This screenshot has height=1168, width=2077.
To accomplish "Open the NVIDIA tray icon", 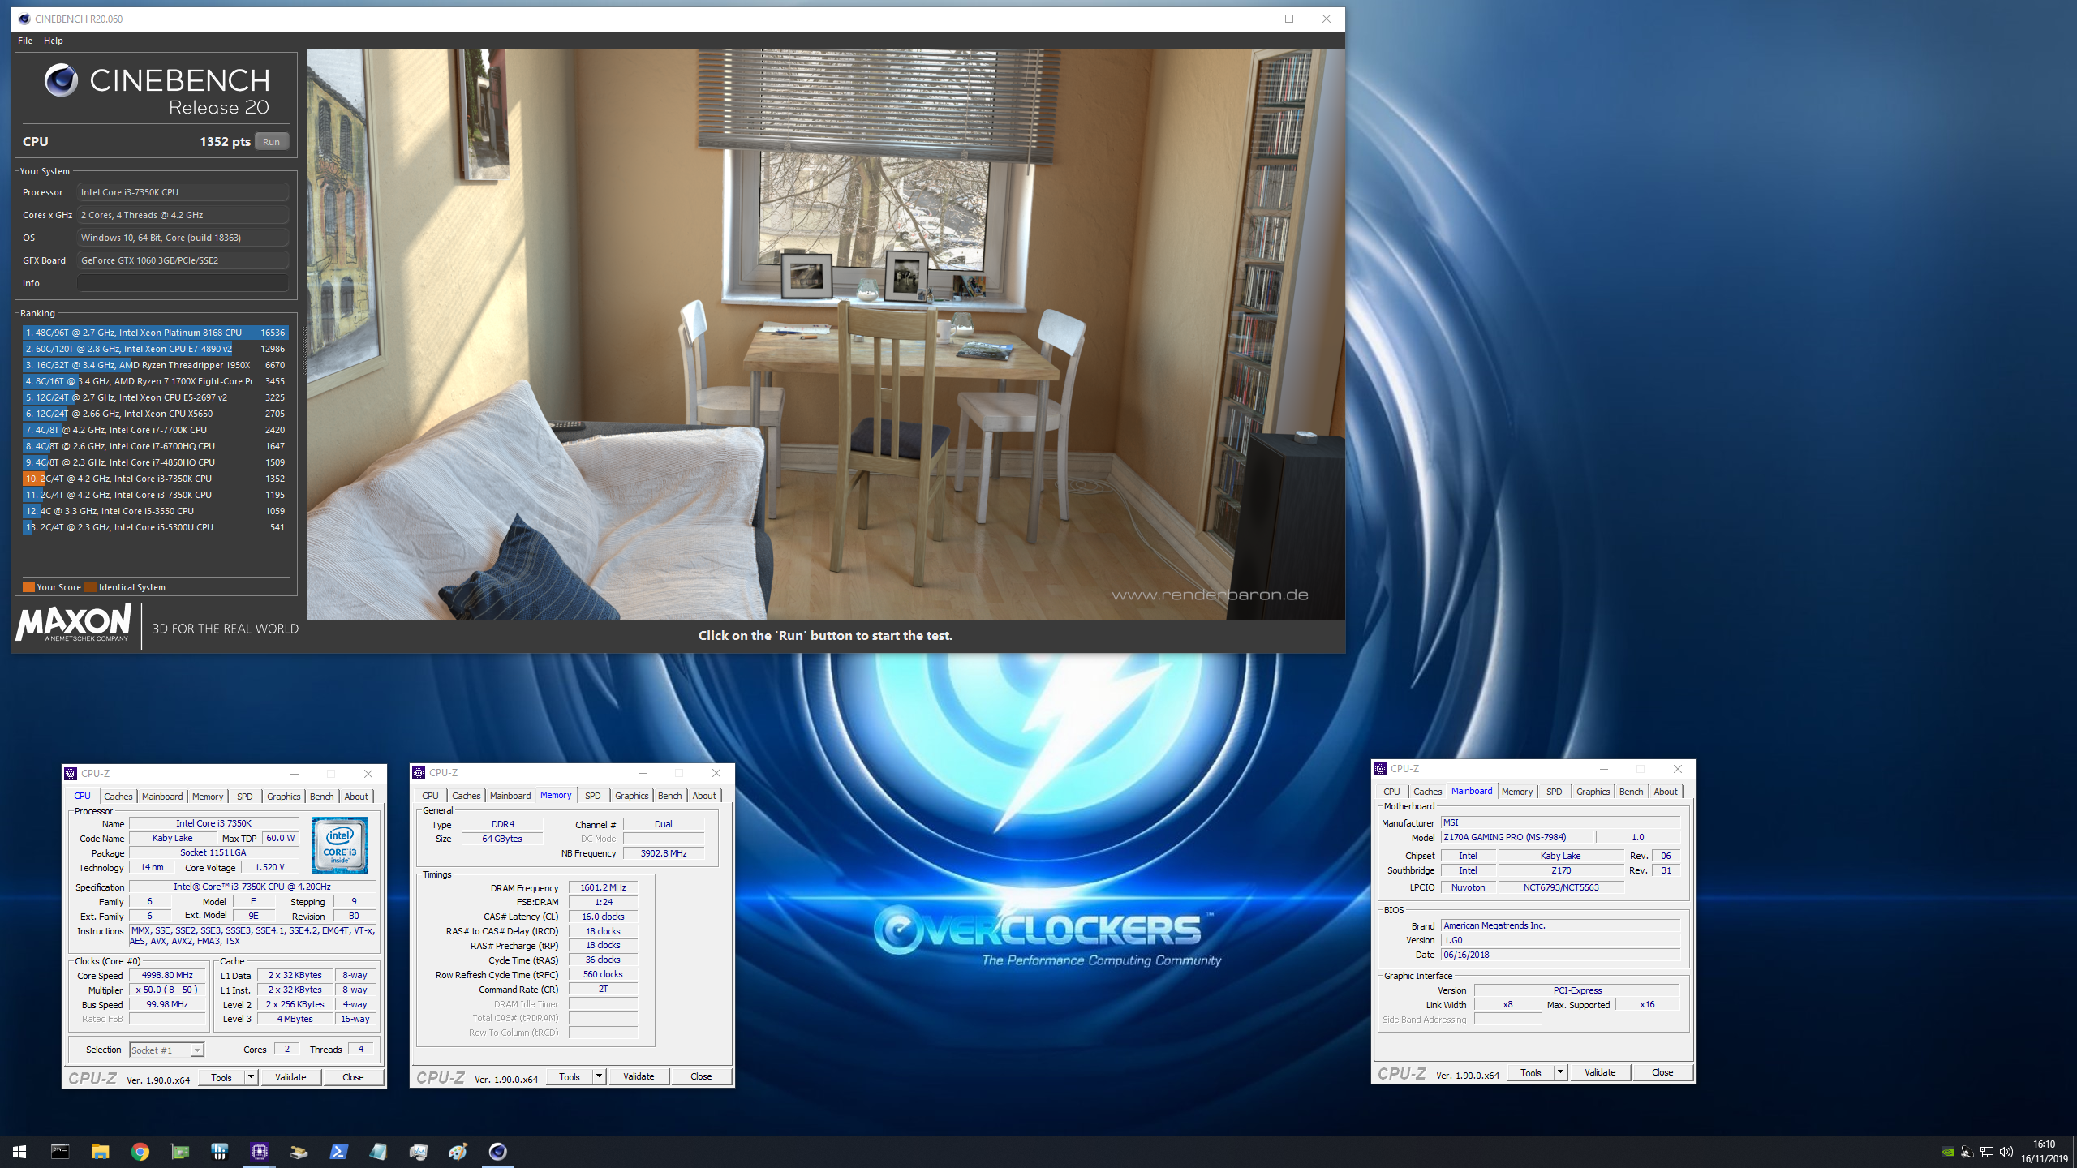I will pyautogui.click(x=1947, y=1152).
